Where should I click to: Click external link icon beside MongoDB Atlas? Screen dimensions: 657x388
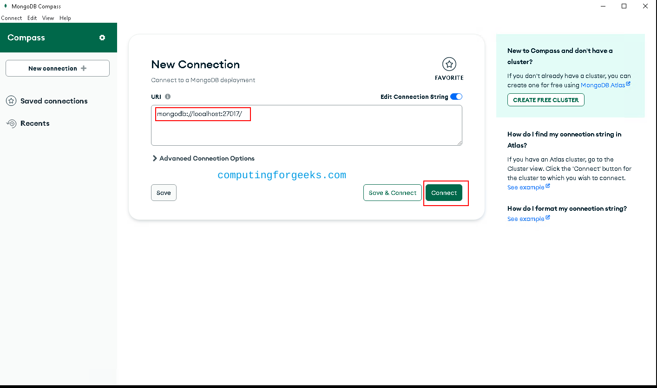tap(628, 84)
